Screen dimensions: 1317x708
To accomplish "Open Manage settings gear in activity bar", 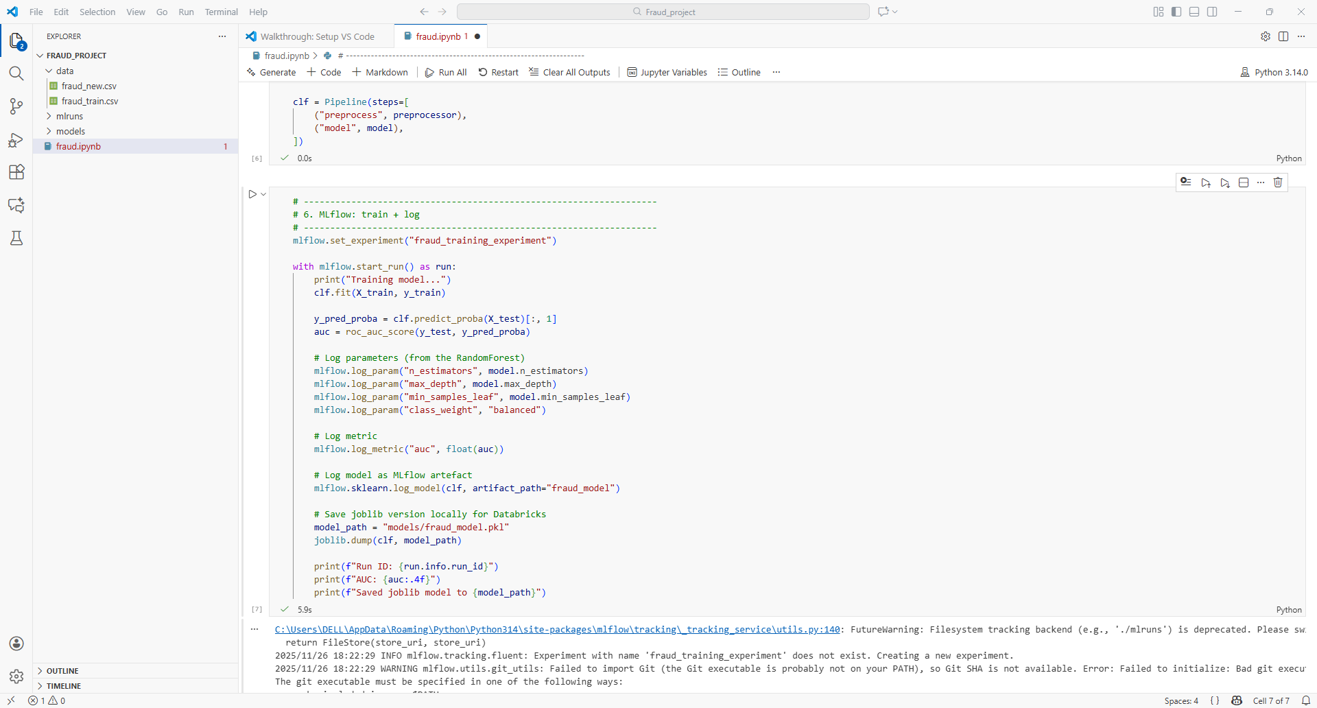I will [x=16, y=676].
